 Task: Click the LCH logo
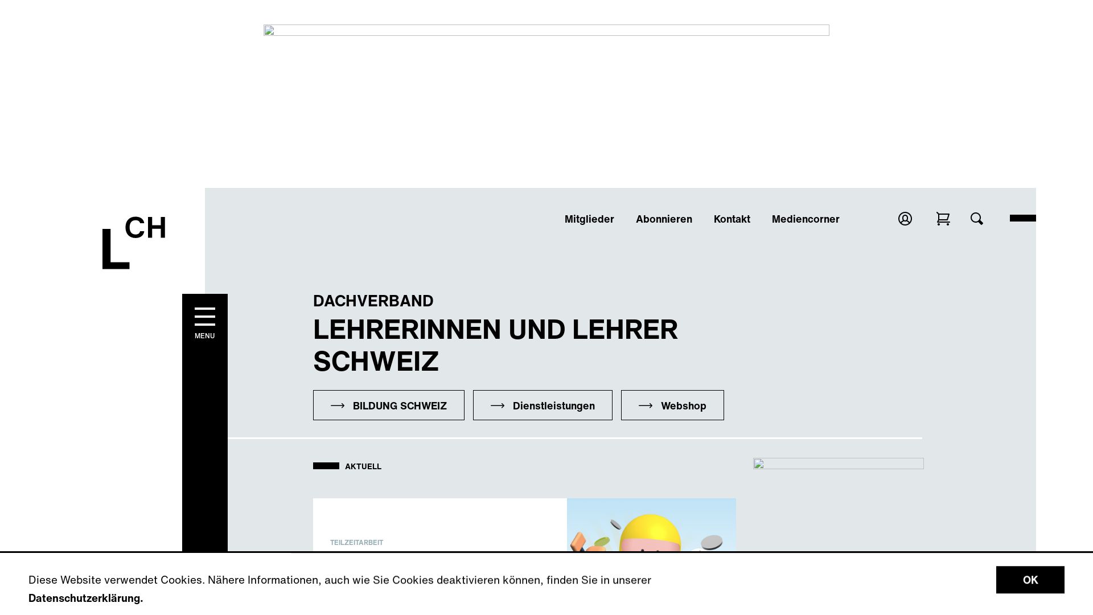click(x=134, y=242)
